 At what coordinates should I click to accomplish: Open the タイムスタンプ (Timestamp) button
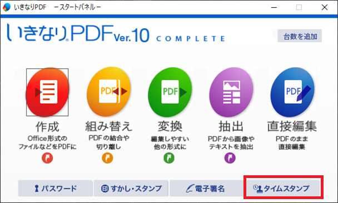283,189
